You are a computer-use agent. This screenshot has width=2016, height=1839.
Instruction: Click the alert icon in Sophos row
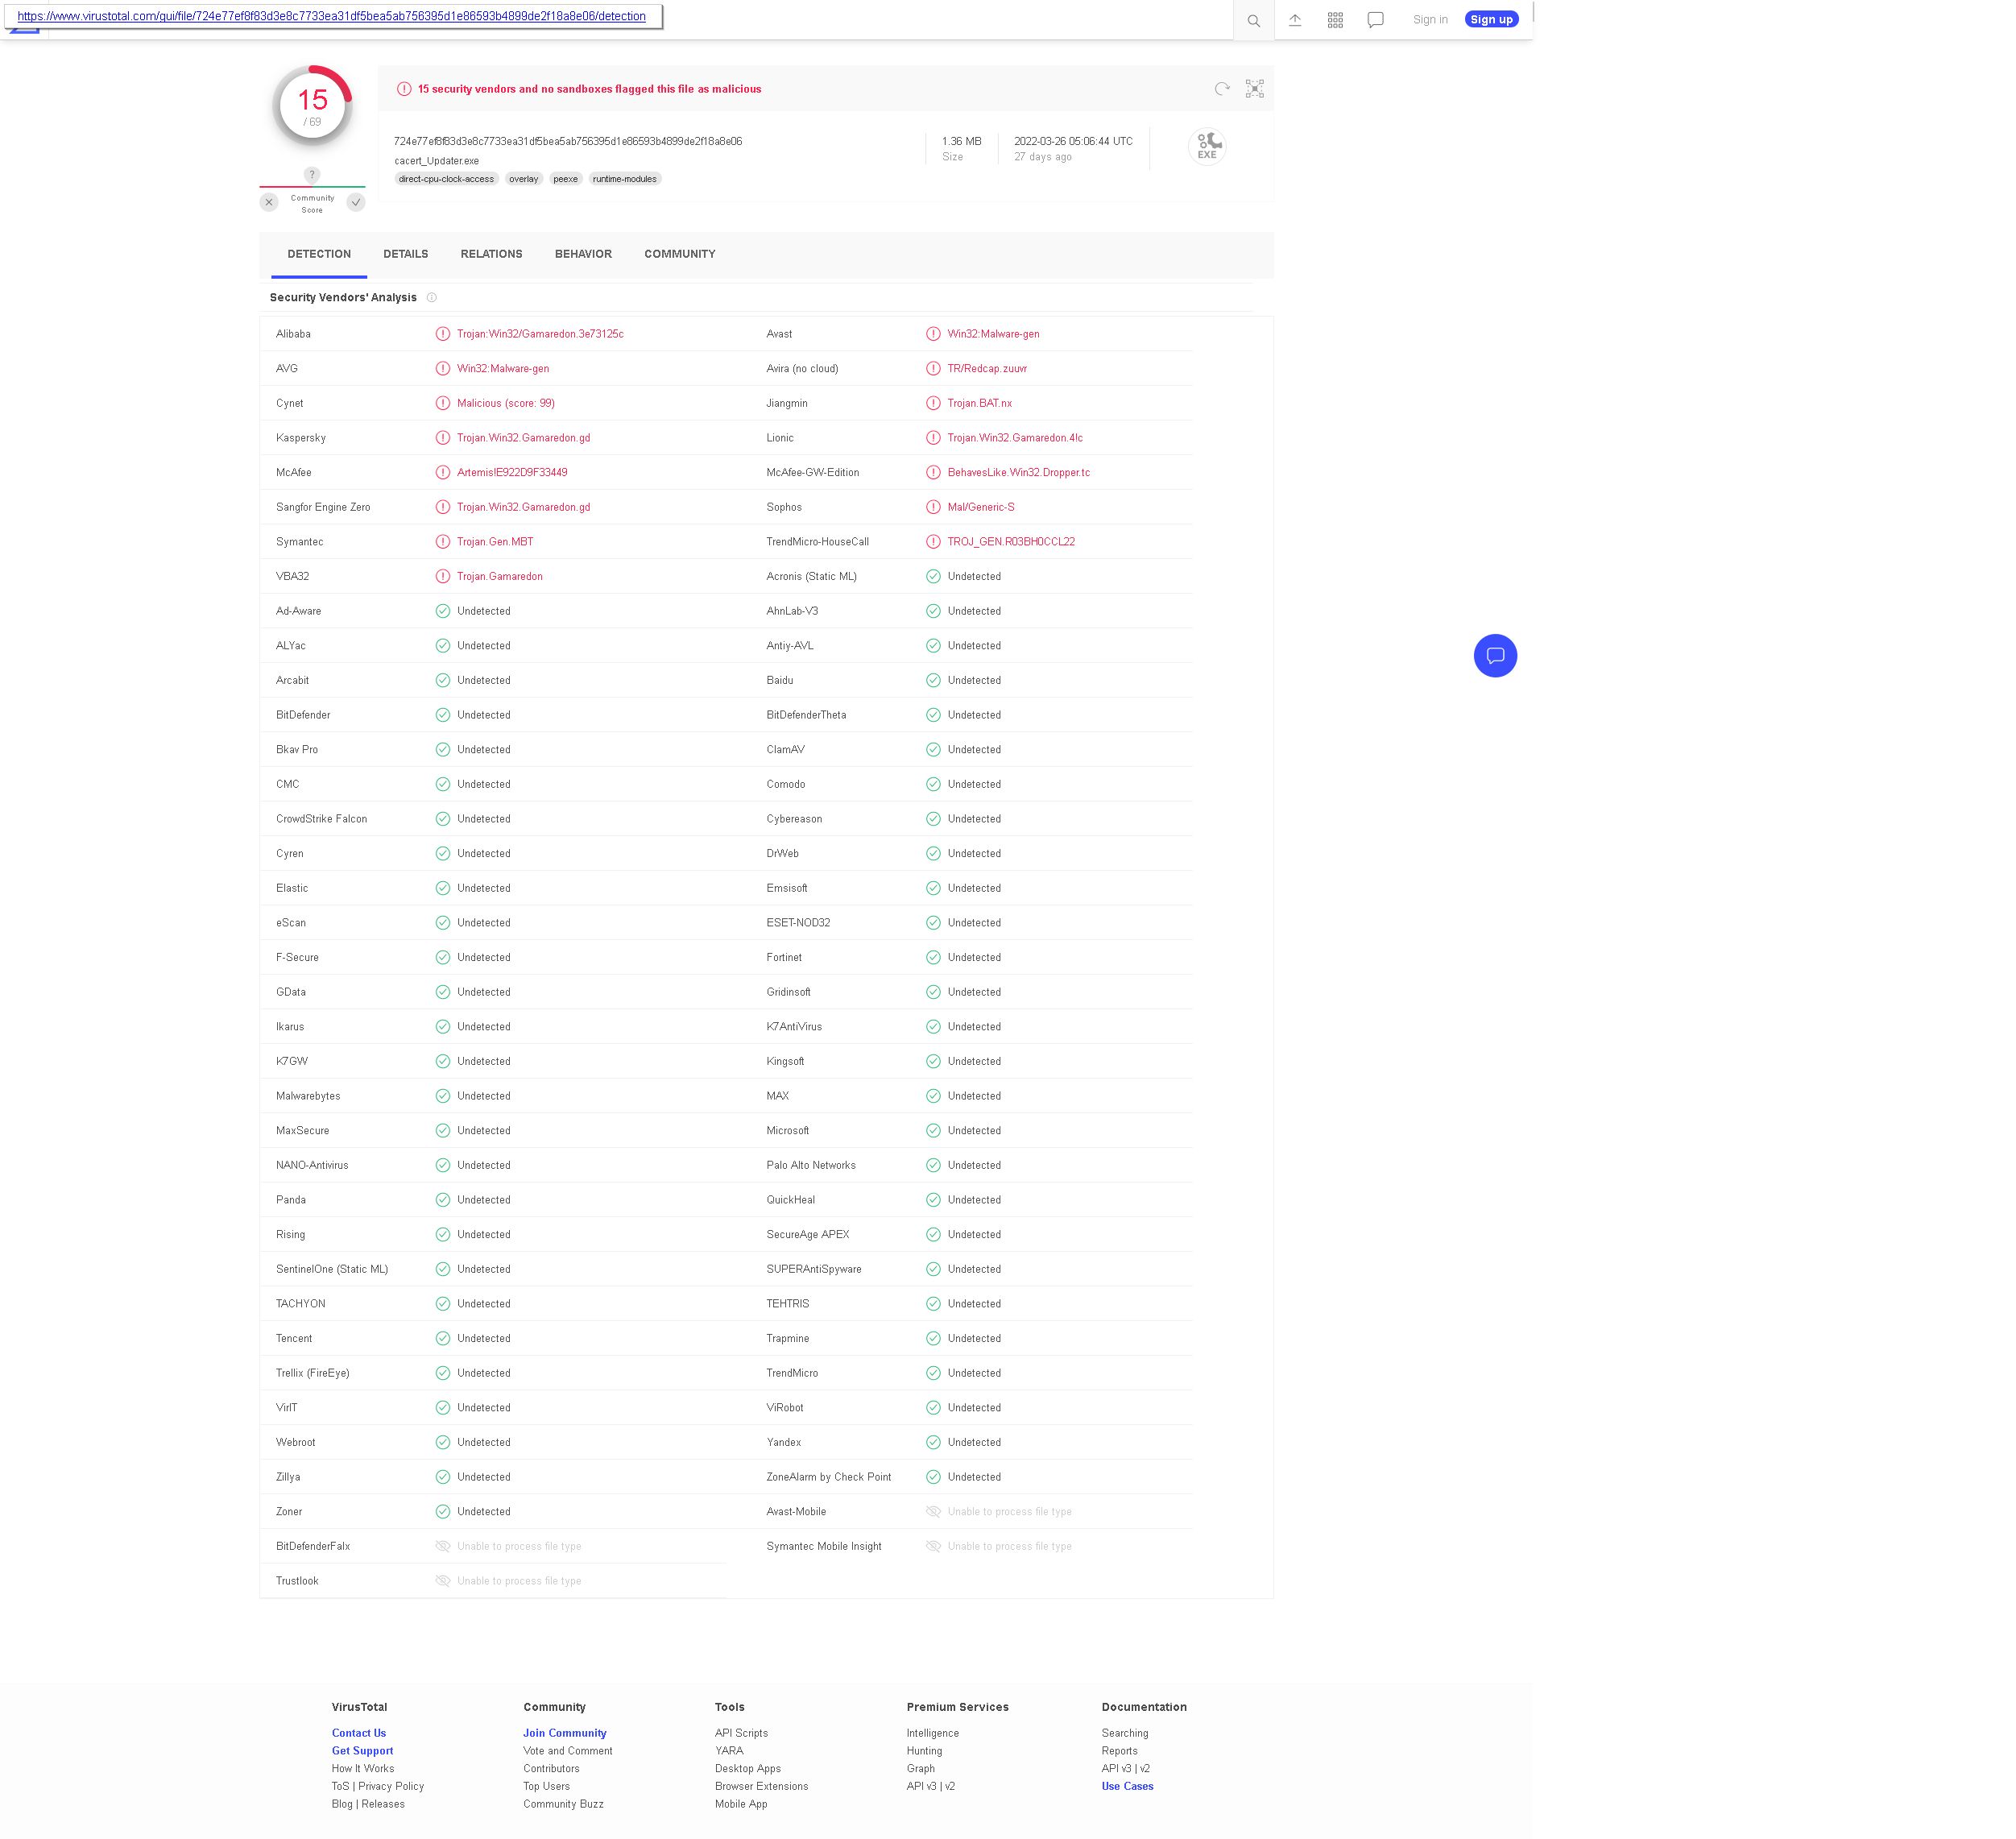click(x=933, y=507)
